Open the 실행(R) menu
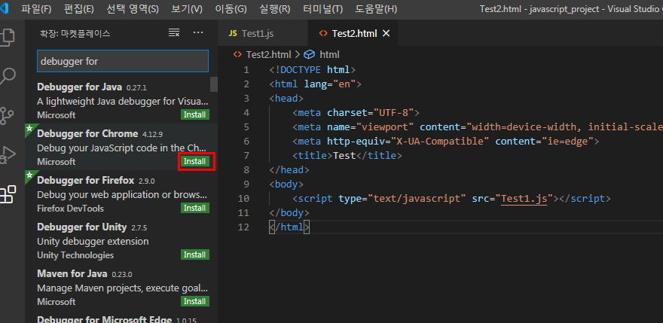Screen dimensions: 663x323 (x=275, y=9)
